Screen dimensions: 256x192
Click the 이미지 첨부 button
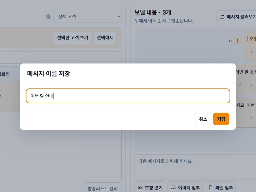coord(185,188)
